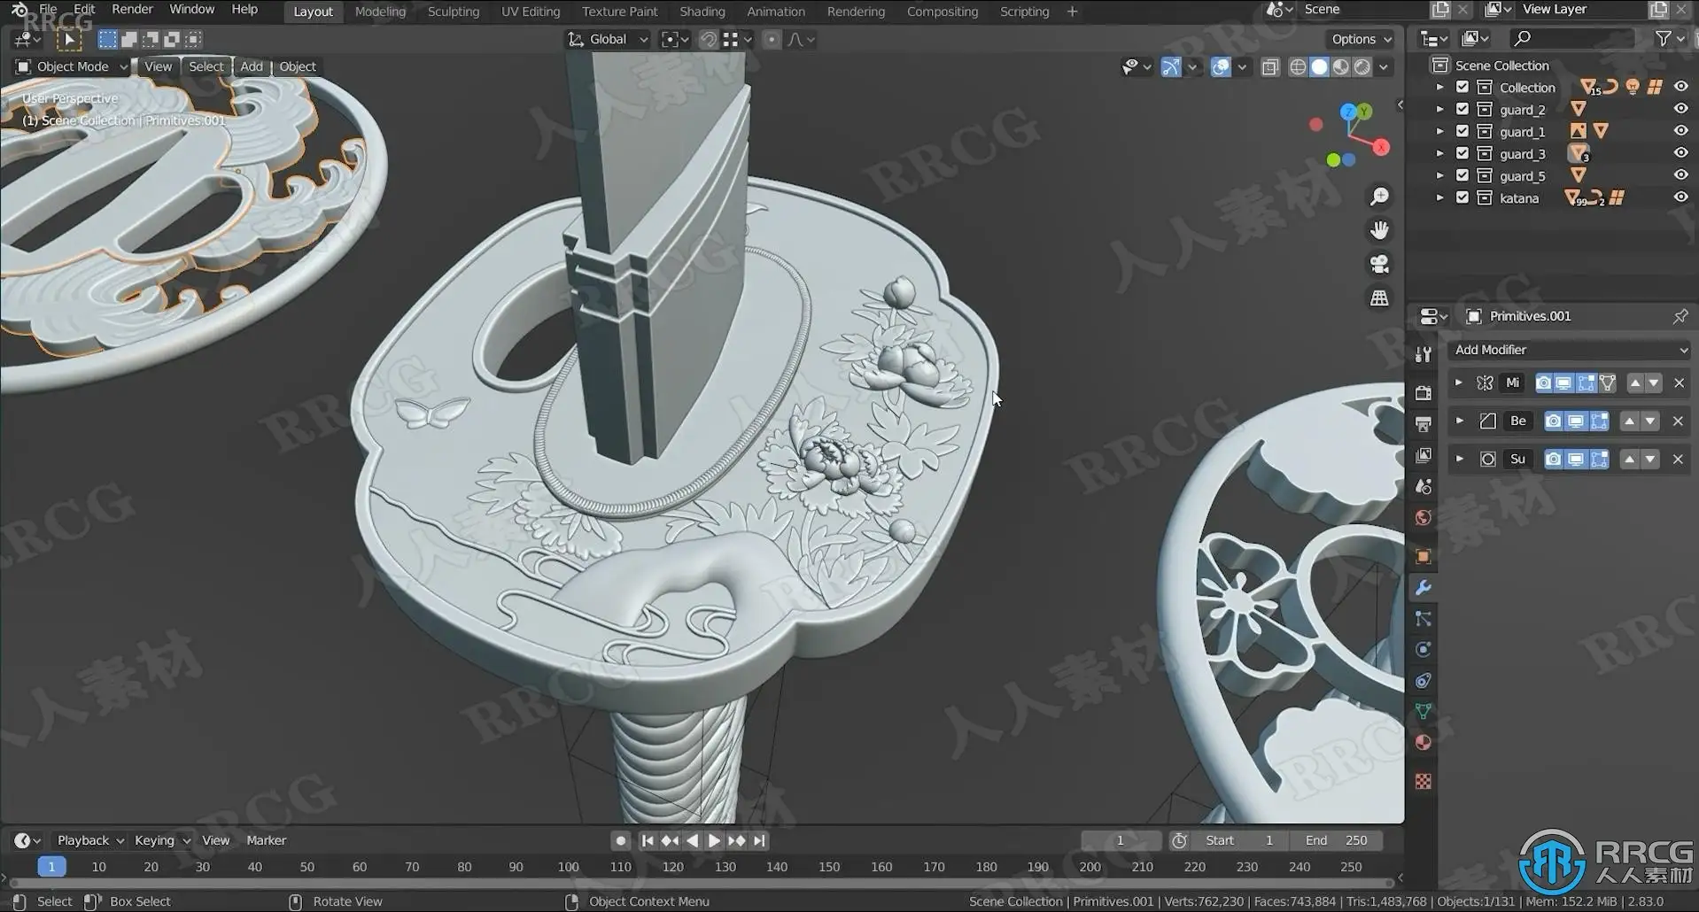Uncheck the guard_2 collection checkbox

(x=1462, y=109)
